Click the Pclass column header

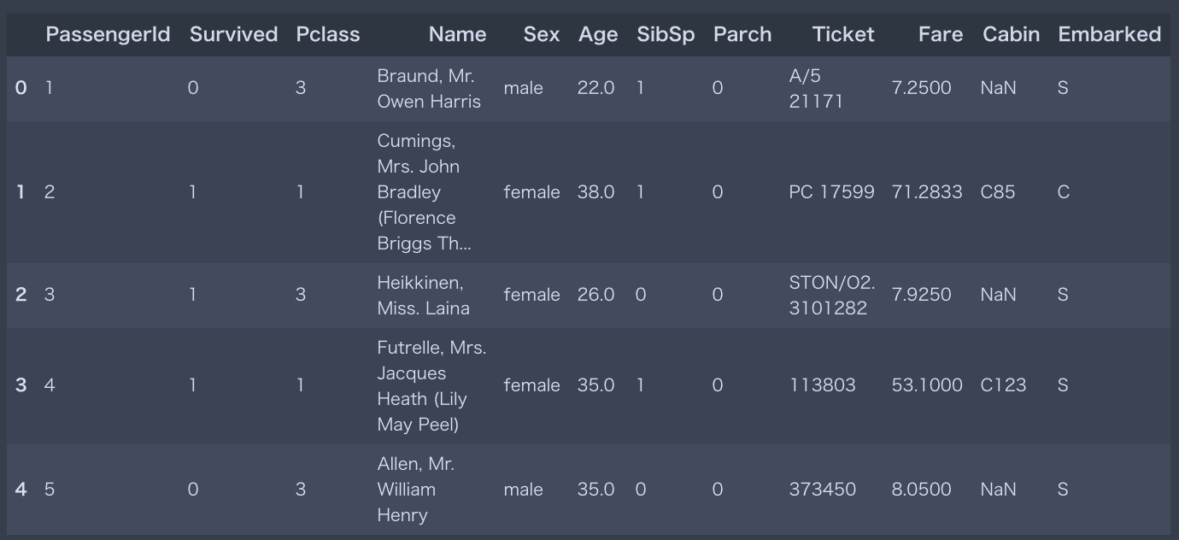point(328,34)
